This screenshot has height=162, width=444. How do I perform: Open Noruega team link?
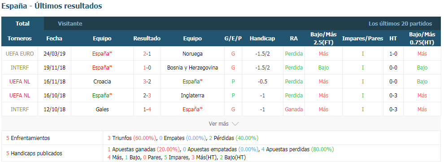pyautogui.click(x=192, y=54)
